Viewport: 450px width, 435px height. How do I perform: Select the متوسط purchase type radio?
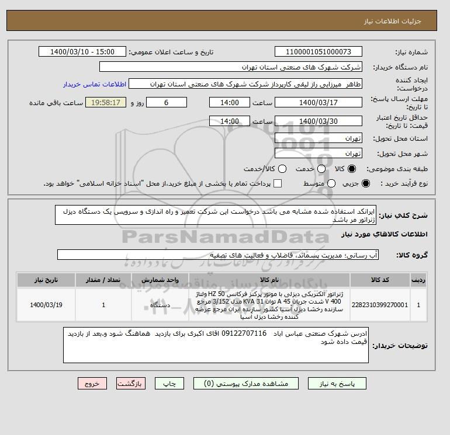coord(331,183)
